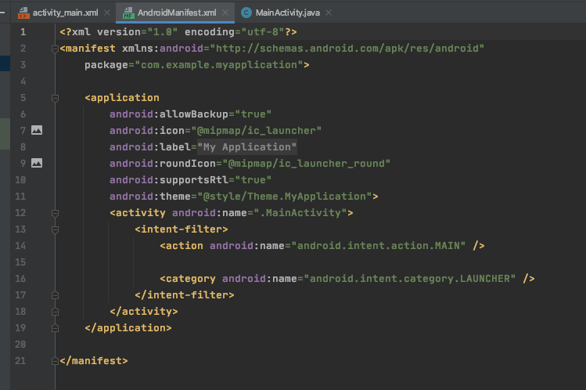Click the @mipmap/ic_launcher resource reference
This screenshot has height=390, width=586.
click(x=257, y=131)
